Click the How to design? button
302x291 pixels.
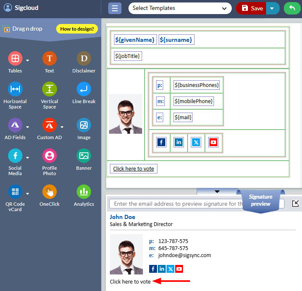point(77,29)
